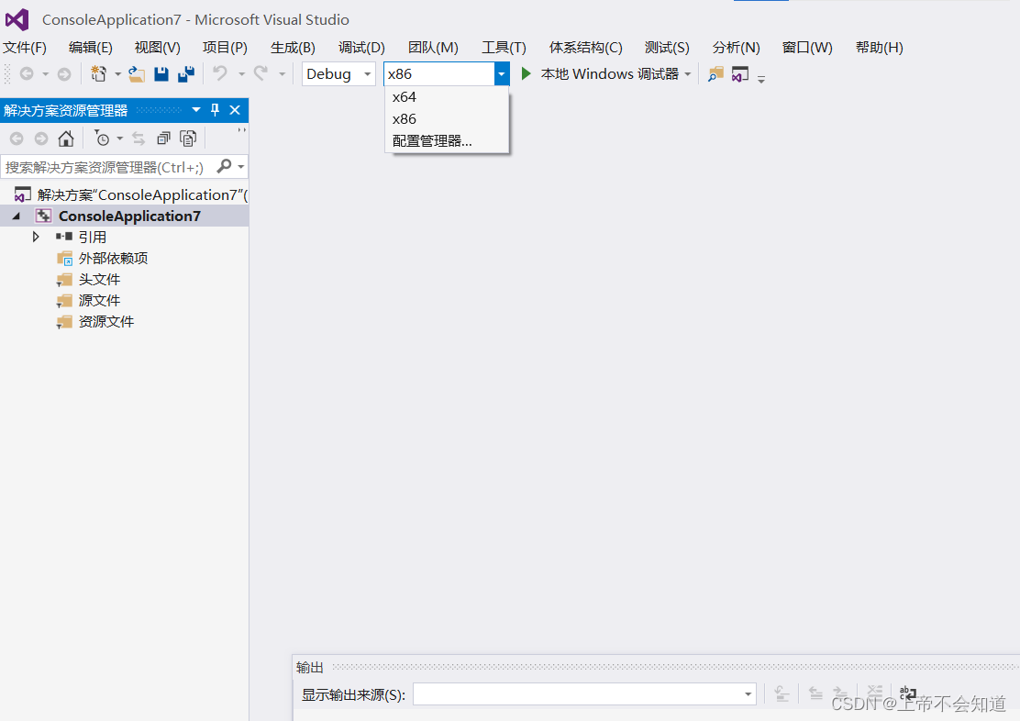The image size is (1020, 721).
Task: Open the 生成(B) menu
Action: click(293, 48)
